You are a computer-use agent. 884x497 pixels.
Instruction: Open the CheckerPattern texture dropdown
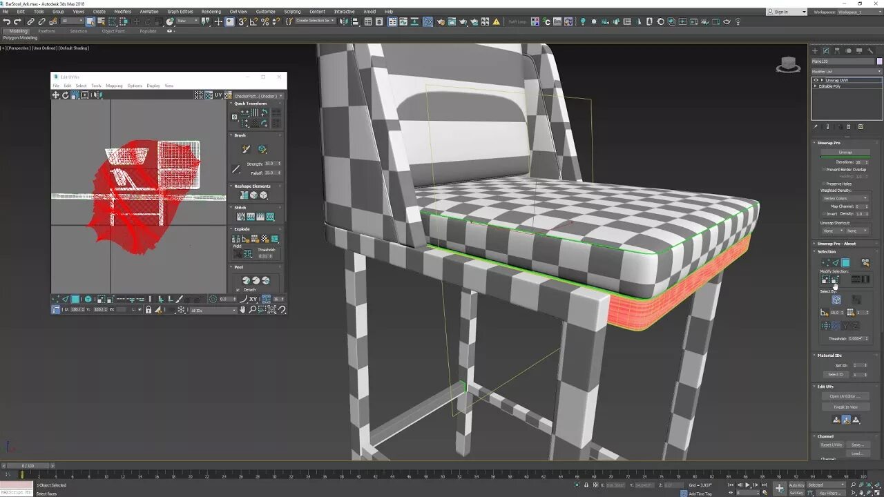pos(258,96)
